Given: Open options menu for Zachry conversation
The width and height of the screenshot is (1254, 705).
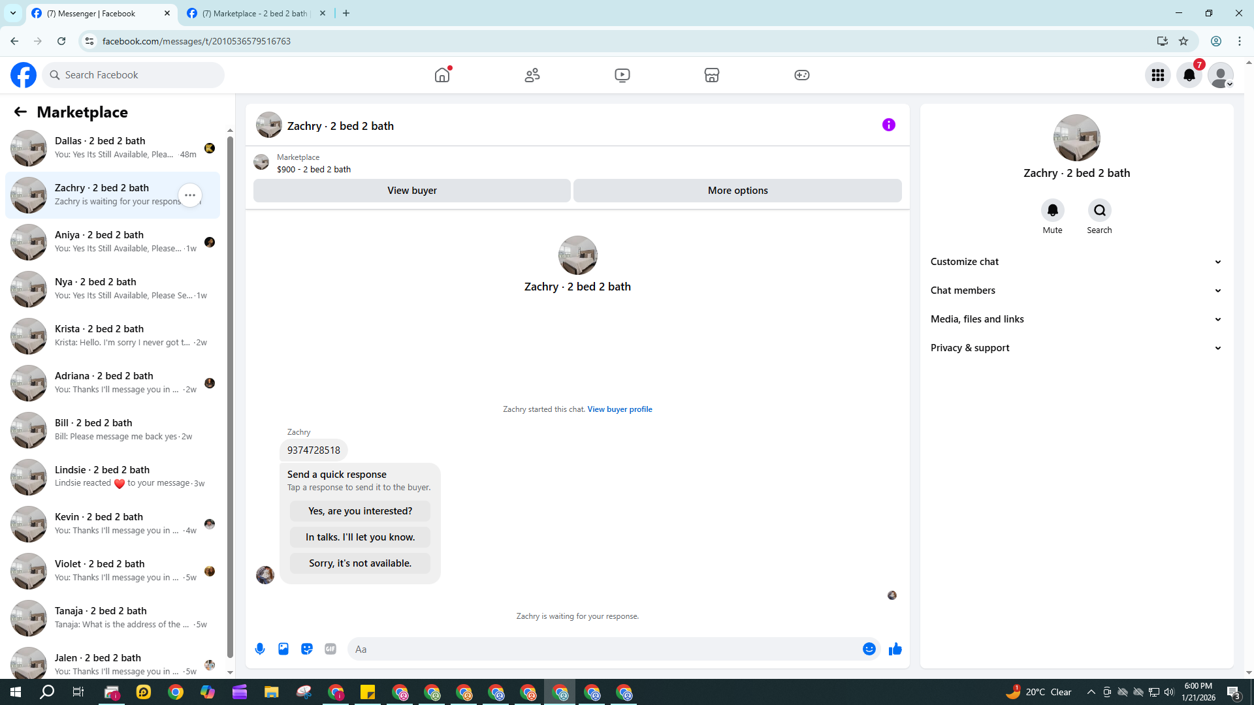Looking at the screenshot, I should [190, 195].
